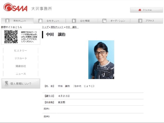Click the people icon beside オーディション
The width and height of the screenshot is (164, 123).
(104, 21)
